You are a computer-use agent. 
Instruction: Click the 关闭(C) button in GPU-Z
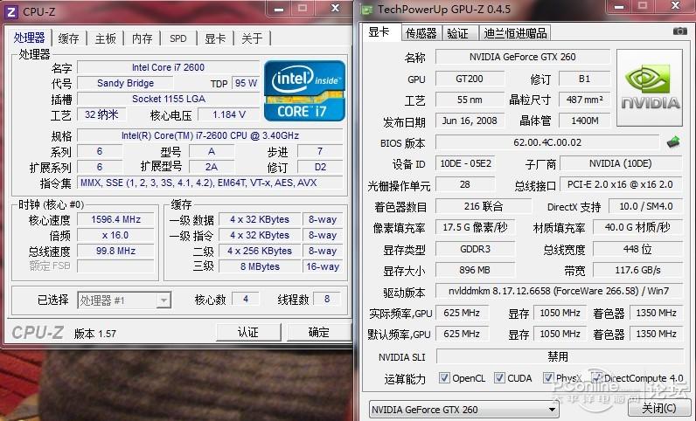point(658,408)
